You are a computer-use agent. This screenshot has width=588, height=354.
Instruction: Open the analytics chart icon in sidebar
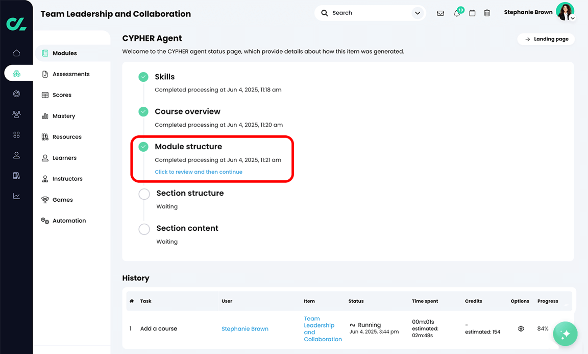click(16, 196)
